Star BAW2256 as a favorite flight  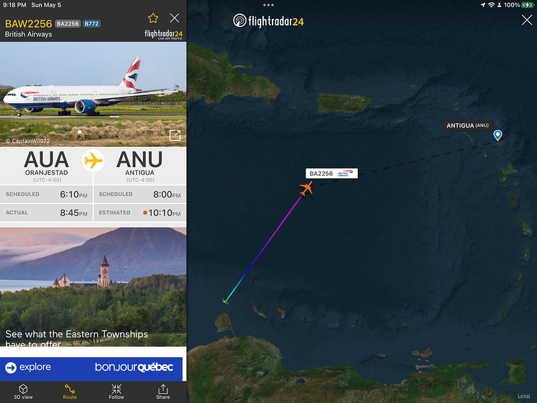click(x=153, y=18)
